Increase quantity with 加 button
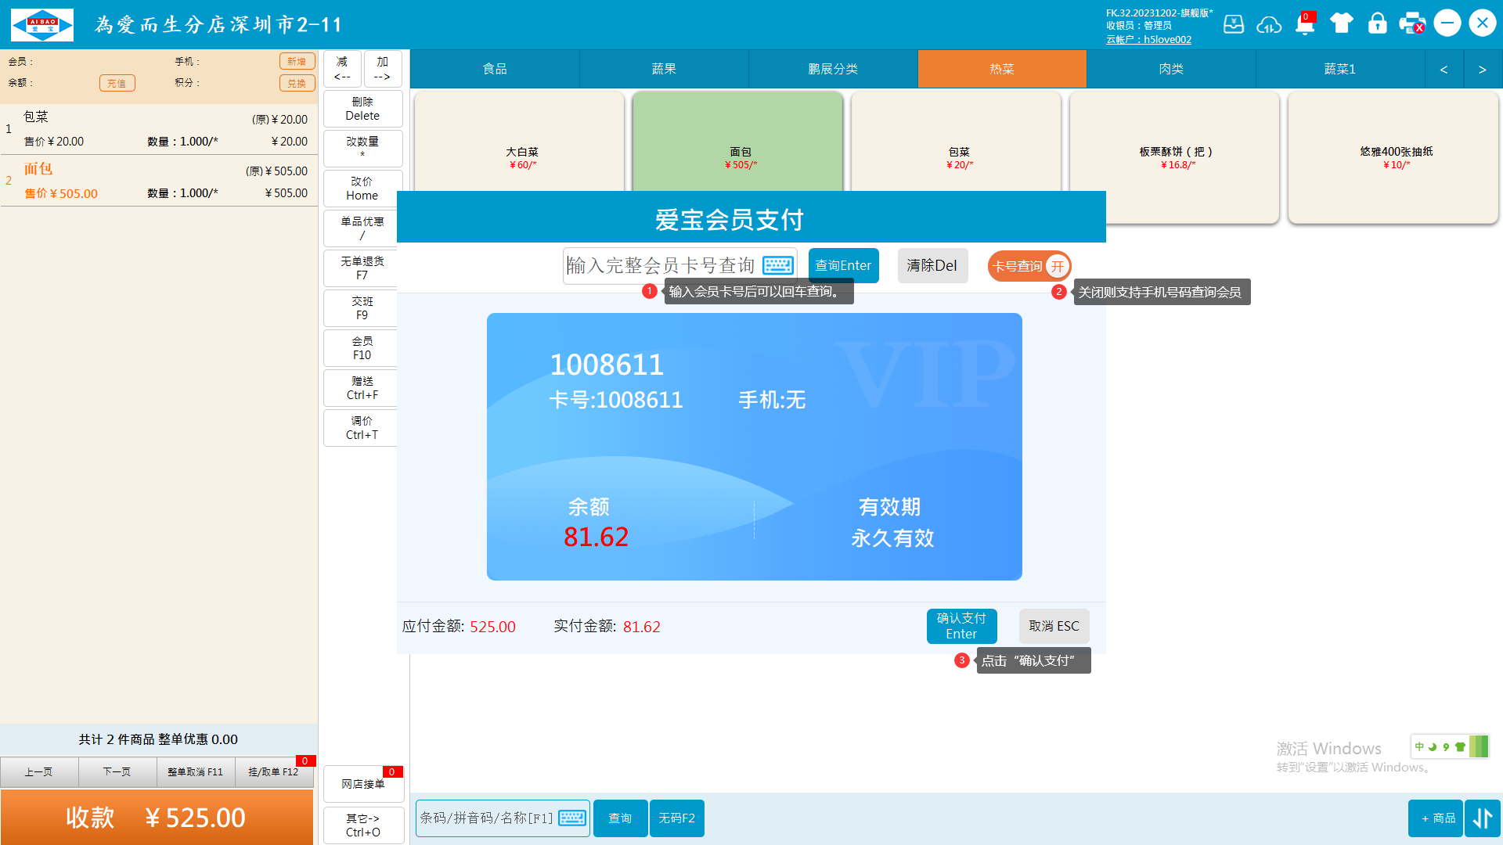This screenshot has height=845, width=1503. pyautogui.click(x=383, y=69)
